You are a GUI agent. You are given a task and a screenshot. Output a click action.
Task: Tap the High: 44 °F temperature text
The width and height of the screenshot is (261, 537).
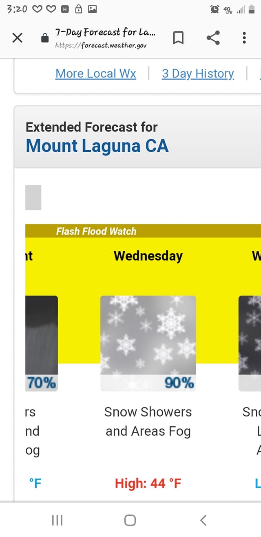[148, 484]
